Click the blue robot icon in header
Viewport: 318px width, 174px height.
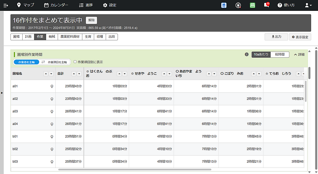pos(224,5)
